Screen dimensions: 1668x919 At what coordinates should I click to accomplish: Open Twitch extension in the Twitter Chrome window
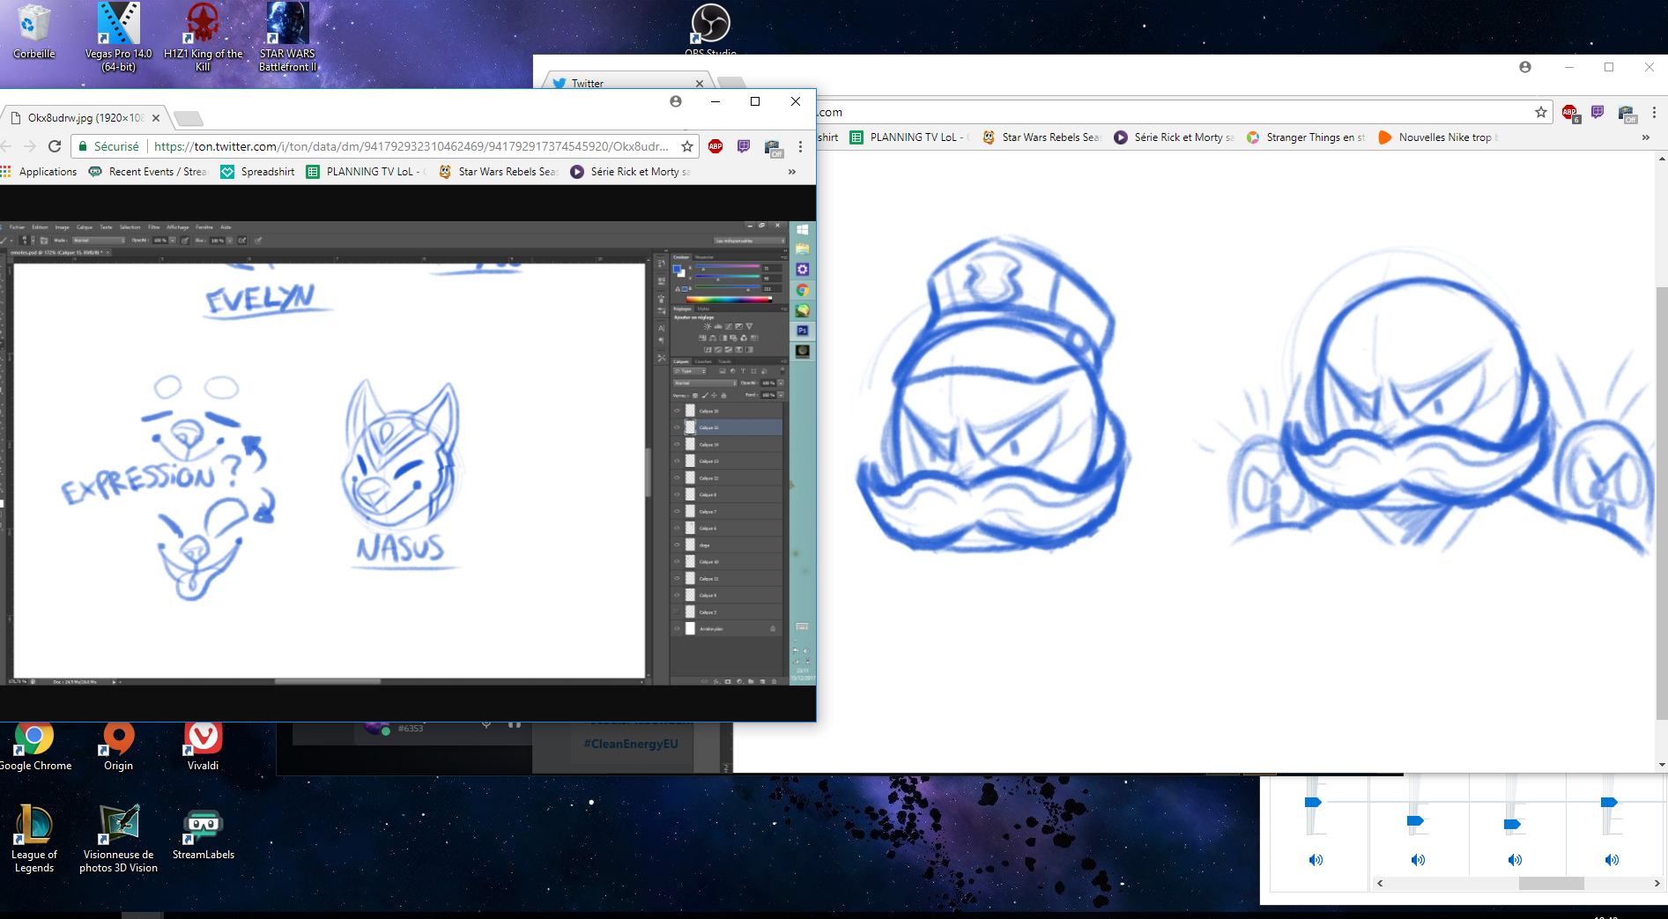pos(1598,112)
